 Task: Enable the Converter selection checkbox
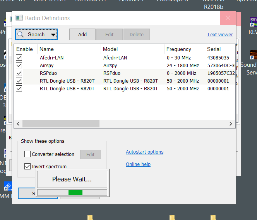pyautogui.click(x=27, y=154)
